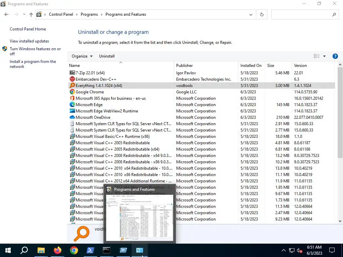343x257 pixels.
Task: Click the Visual Basic/C++ Runtime icon
Action: click(x=72, y=137)
